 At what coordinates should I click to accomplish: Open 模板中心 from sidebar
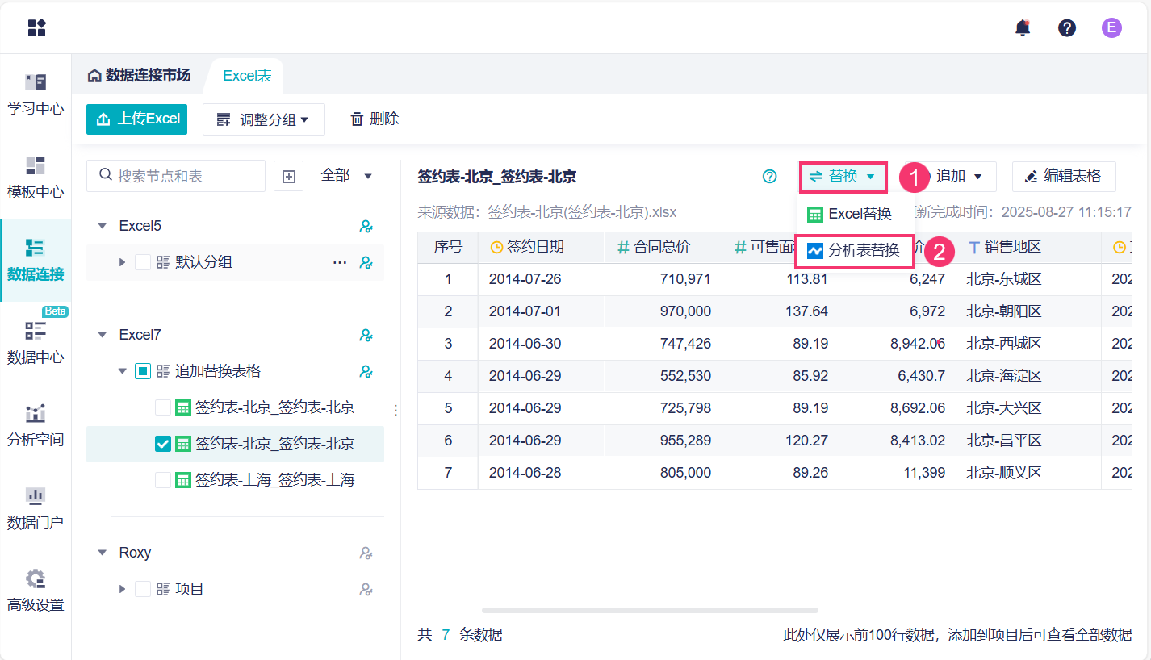(x=36, y=177)
